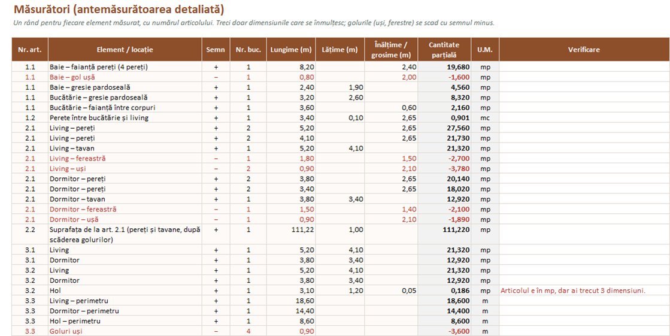Select partial quantity '-2,100'

pyautogui.click(x=444, y=210)
